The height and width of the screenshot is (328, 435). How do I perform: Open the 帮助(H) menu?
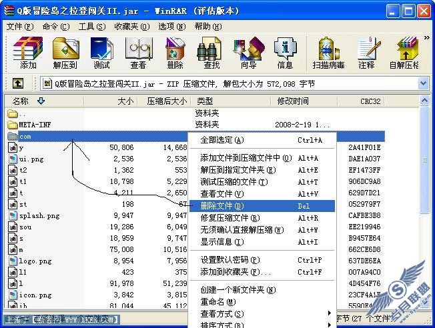point(207,27)
